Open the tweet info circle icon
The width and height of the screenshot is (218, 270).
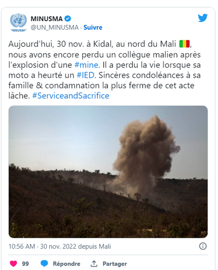(203, 246)
